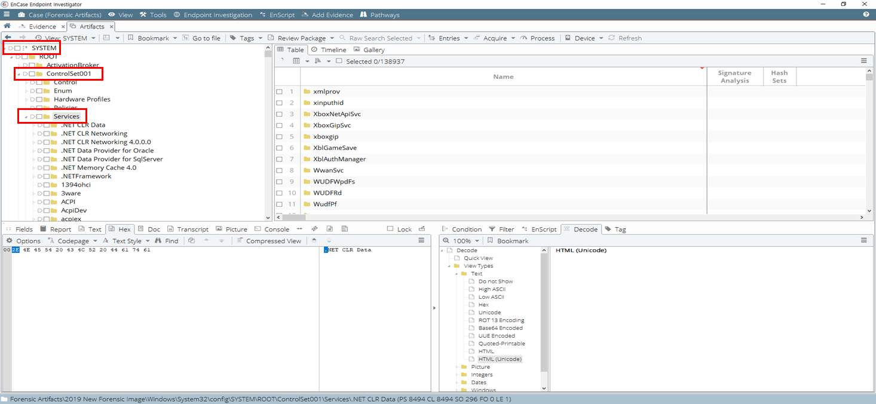Click the Refresh toolbar button

coord(625,38)
